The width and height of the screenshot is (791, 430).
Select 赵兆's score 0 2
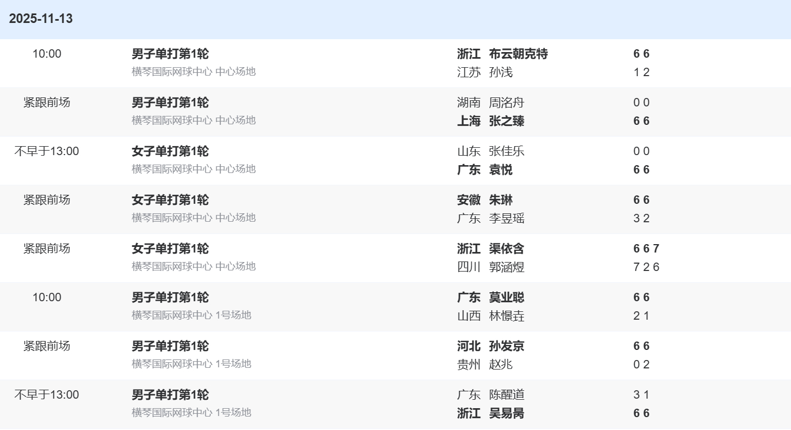click(641, 364)
